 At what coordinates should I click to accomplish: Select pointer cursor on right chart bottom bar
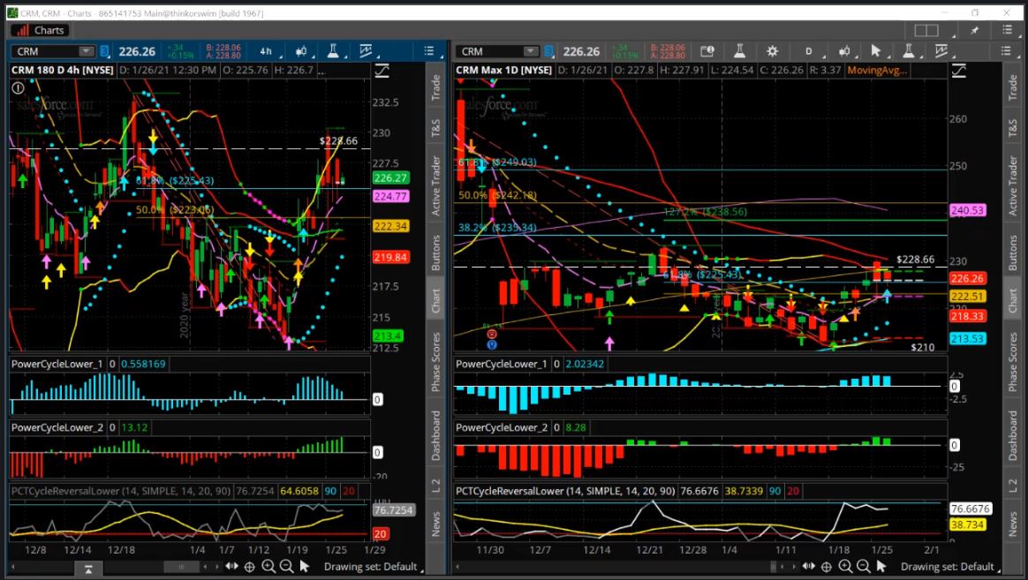[881, 566]
